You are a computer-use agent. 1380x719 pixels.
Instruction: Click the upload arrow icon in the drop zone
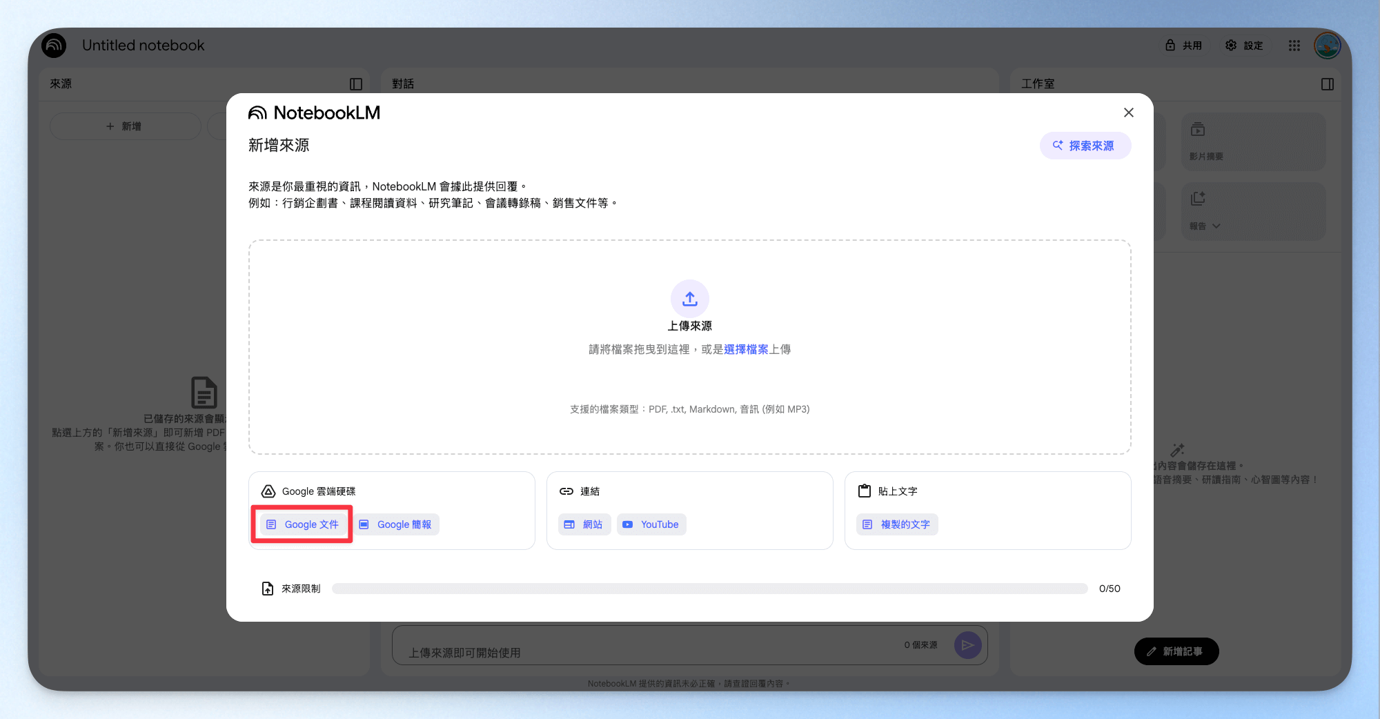point(690,299)
